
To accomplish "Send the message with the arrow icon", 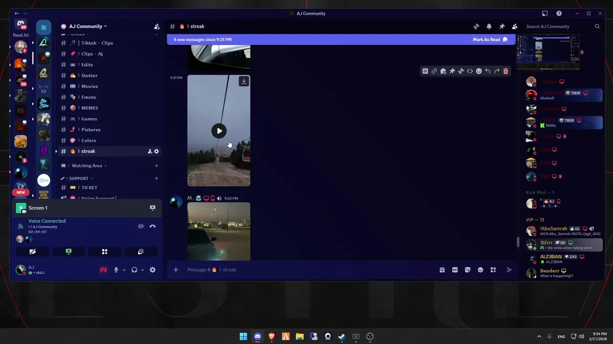I will point(509,270).
